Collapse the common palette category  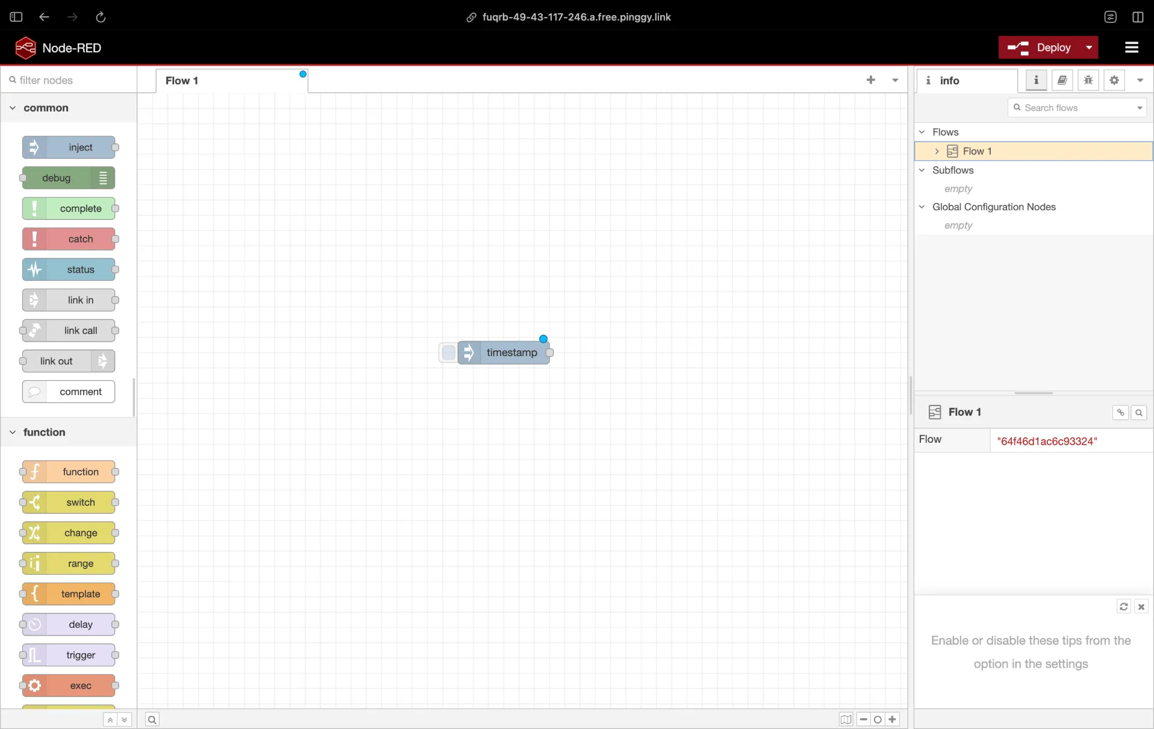13,108
